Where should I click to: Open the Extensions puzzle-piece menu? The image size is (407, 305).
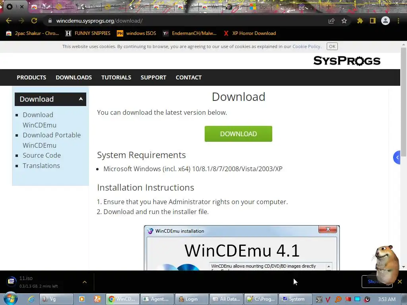point(360,21)
